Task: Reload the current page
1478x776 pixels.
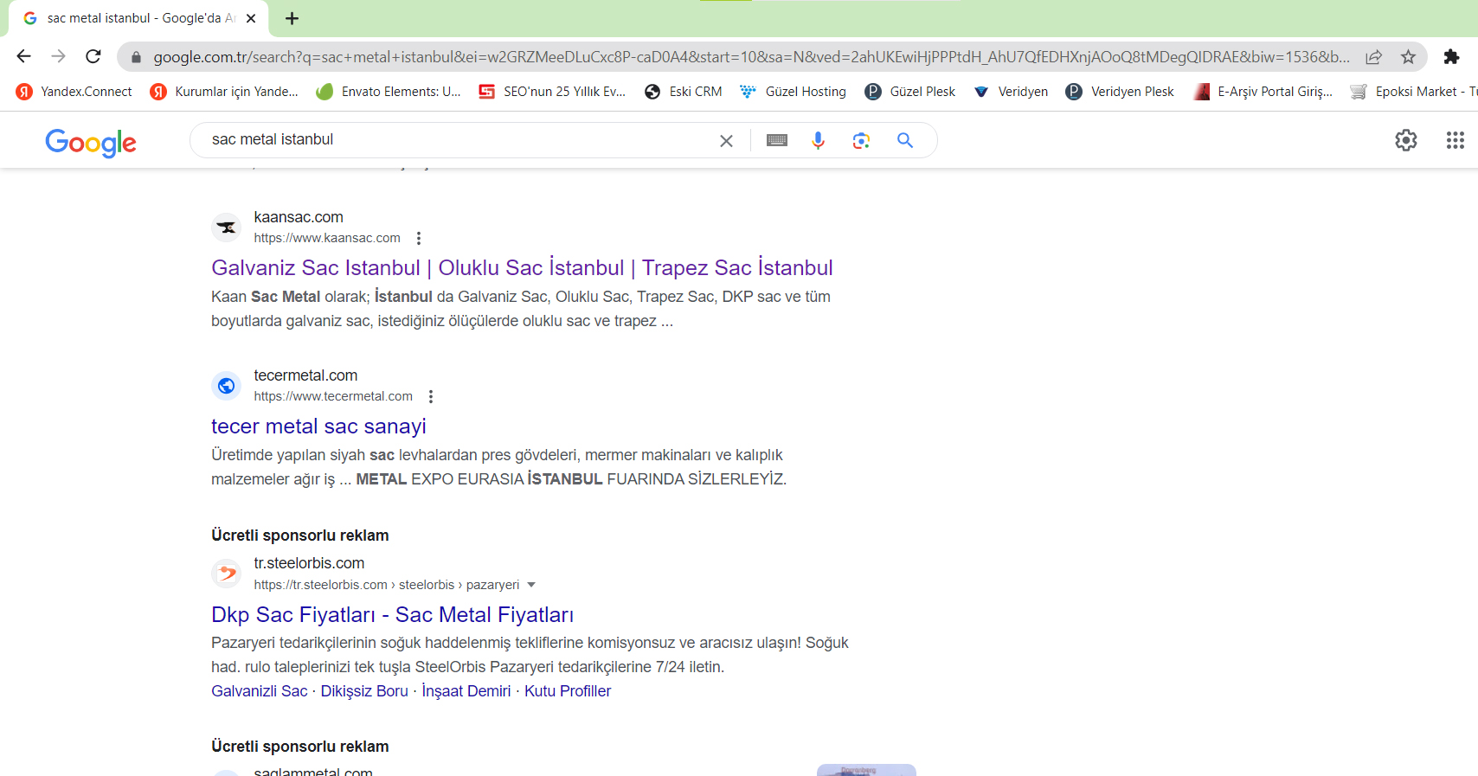Action: [x=93, y=56]
